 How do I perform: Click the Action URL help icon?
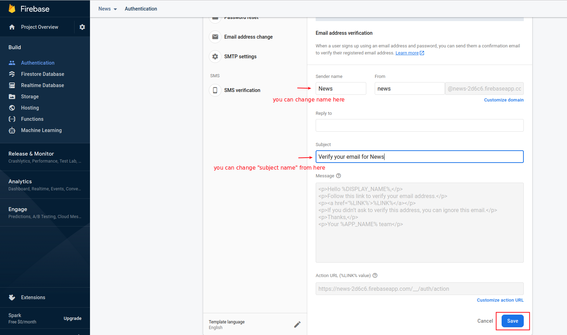pyautogui.click(x=375, y=276)
